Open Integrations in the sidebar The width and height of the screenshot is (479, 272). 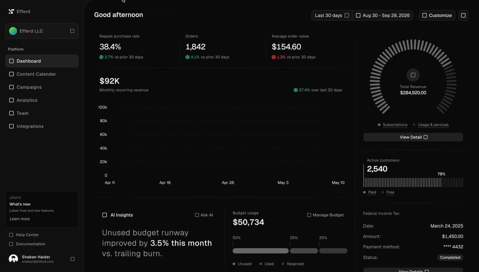42,126
